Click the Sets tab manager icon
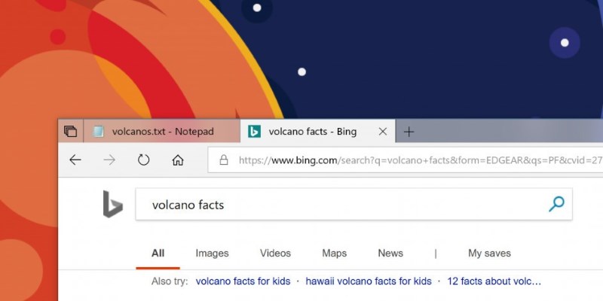Screen dimensions: 603x301 [x=70, y=132]
